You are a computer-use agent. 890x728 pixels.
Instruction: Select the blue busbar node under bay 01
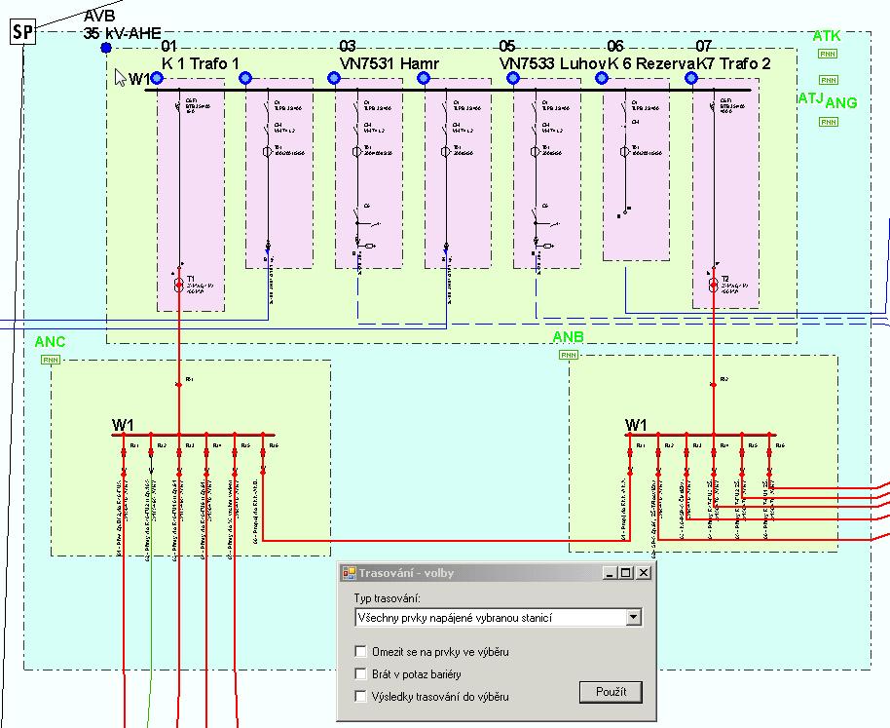[157, 78]
